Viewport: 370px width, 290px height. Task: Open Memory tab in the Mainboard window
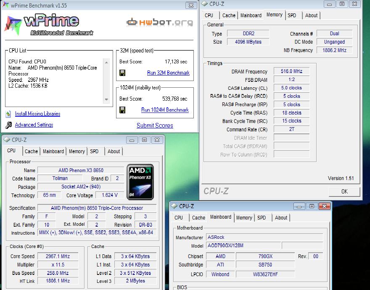pos(244,218)
